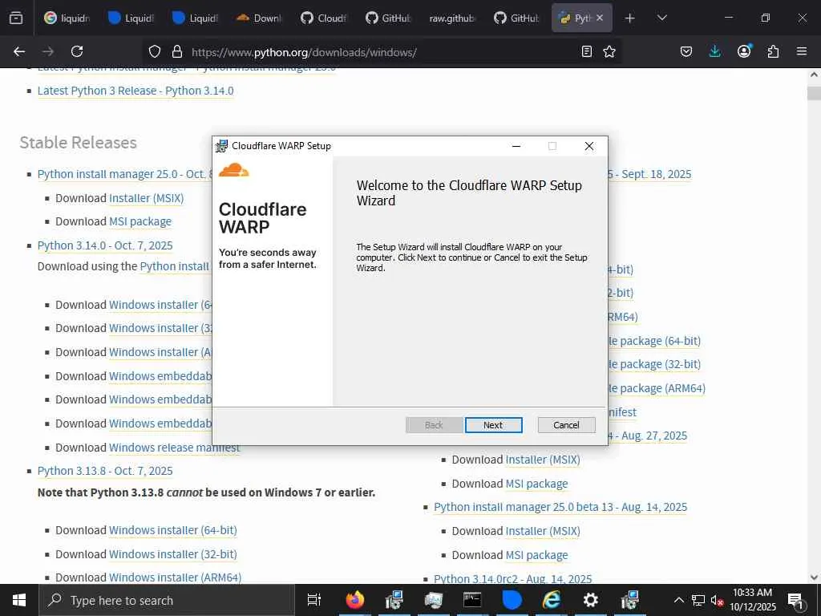List all tabs with the chevron
821x616 pixels.
661,18
